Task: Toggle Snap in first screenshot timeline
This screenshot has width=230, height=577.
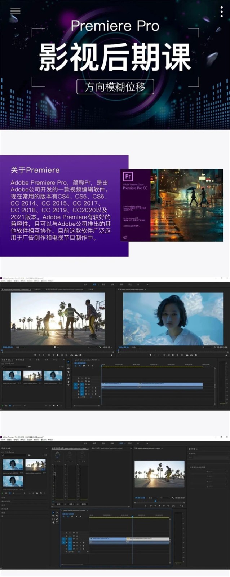Action: [x=79, y=366]
